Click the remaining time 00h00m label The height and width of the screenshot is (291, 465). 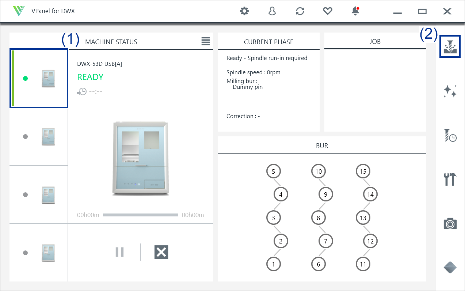point(193,215)
